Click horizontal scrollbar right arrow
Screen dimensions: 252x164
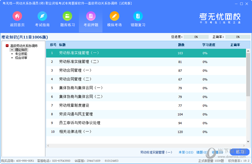pyautogui.click(x=244, y=146)
